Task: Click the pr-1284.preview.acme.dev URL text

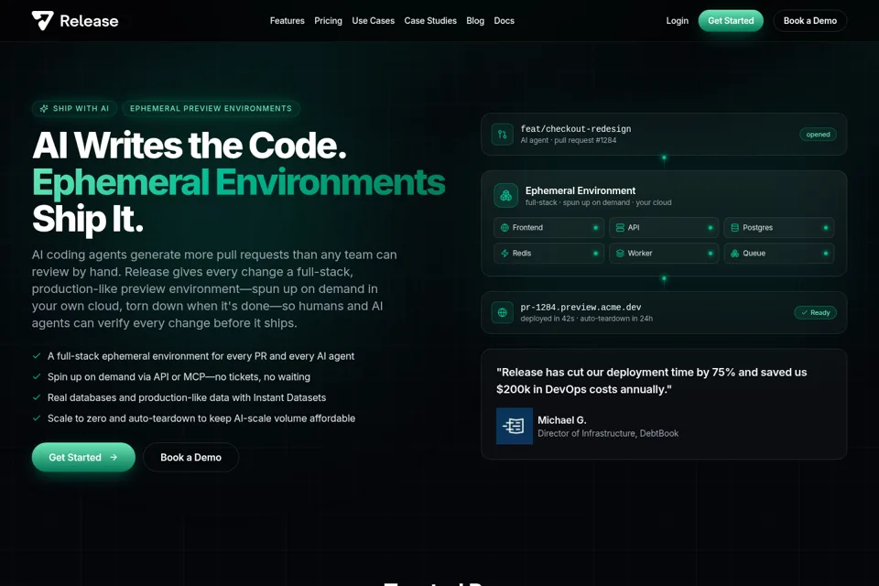Action: point(581,308)
